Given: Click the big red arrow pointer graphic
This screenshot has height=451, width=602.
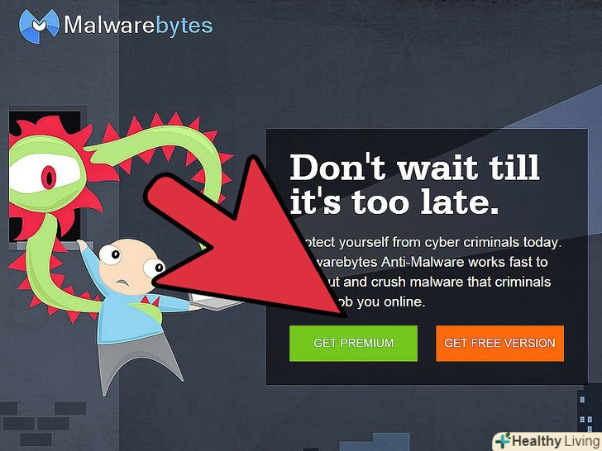Looking at the screenshot, I should (246, 240).
